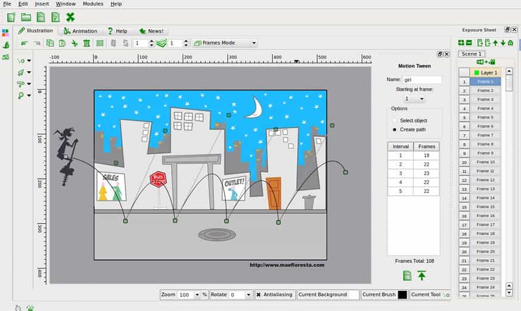Select Frame 2 in the Exposure Sheet
Viewport: 521px width, 311px height.
click(485, 91)
